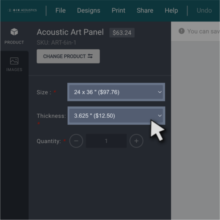Click the $63.24 price badge
Image resolution: width=220 pixels, height=220 pixels.
coord(122,33)
